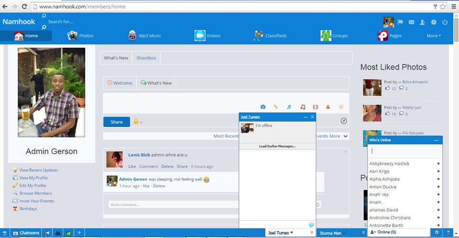Click the Search for input field
The image size is (459, 238).
click(60, 21)
